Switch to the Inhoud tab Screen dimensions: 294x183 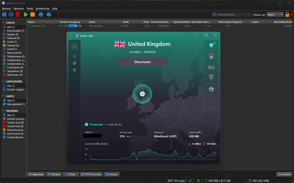[111, 174]
